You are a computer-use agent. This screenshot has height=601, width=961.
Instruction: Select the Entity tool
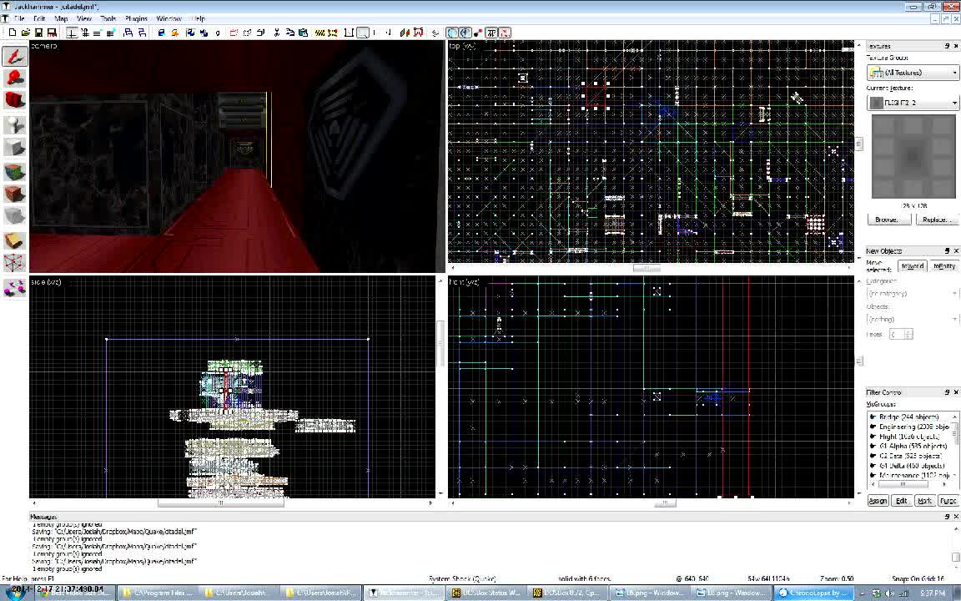[x=13, y=124]
